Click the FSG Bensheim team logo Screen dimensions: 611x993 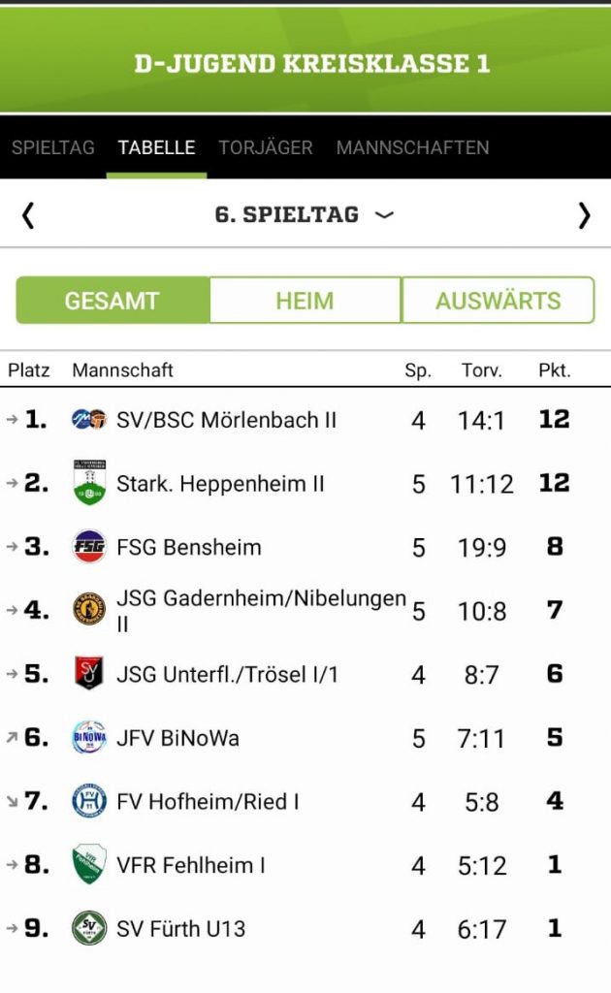pyautogui.click(x=89, y=547)
